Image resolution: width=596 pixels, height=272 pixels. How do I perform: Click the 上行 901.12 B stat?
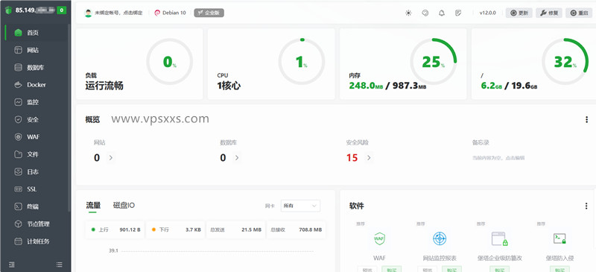click(115, 230)
